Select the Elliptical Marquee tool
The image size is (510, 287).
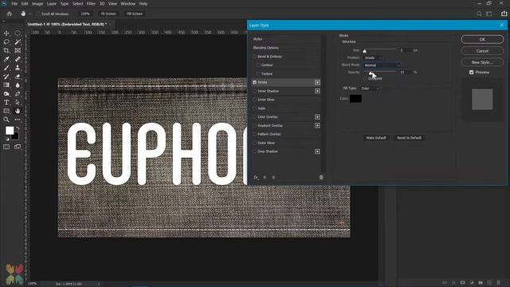[18, 33]
